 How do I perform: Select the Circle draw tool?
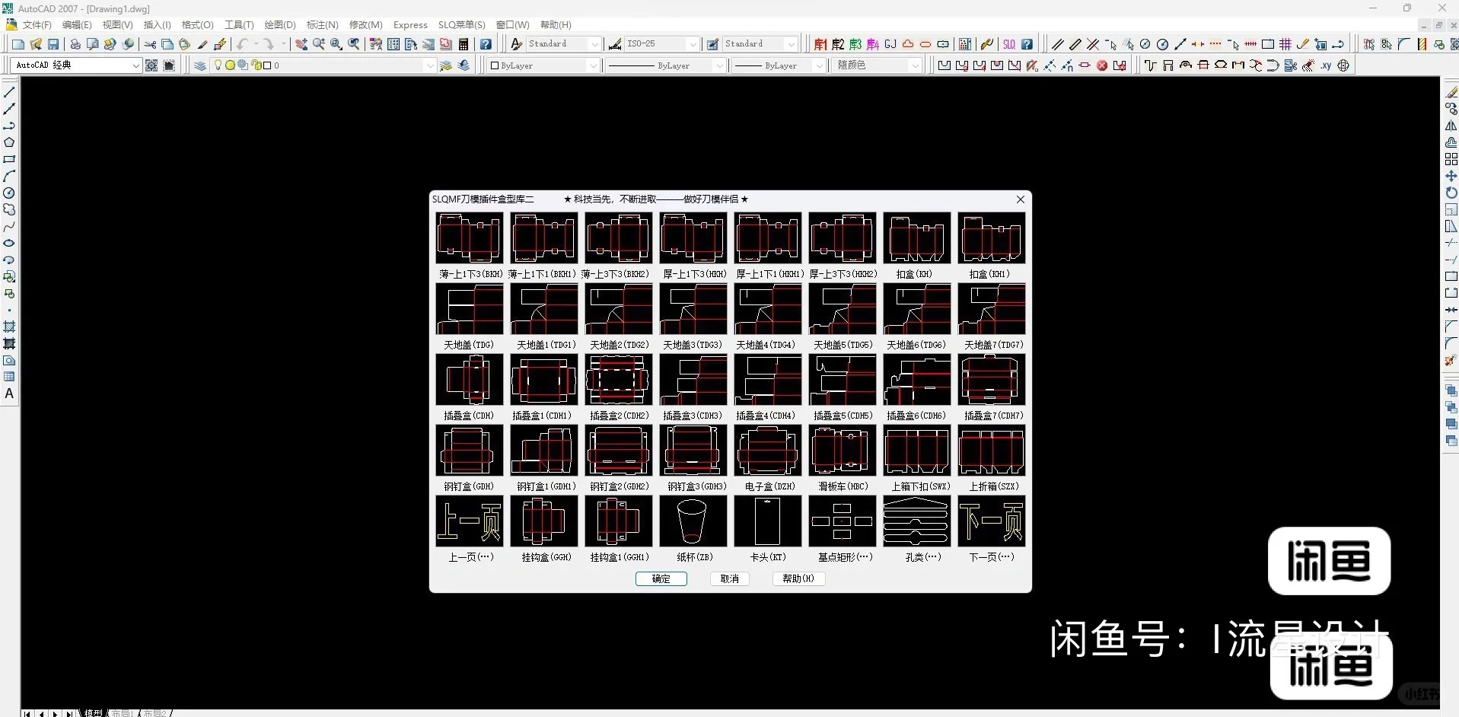[x=9, y=193]
